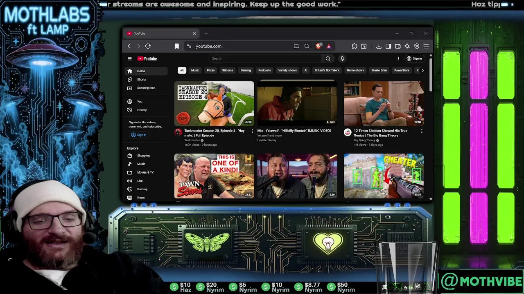This screenshot has width=524, height=294.
Task: Select the YouTube browser tab
Action: [161, 33]
